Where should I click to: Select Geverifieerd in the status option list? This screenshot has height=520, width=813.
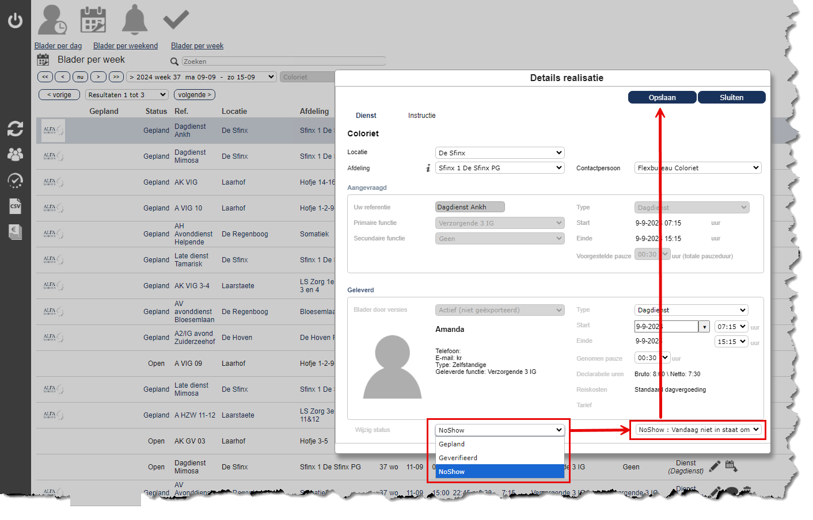(500, 458)
